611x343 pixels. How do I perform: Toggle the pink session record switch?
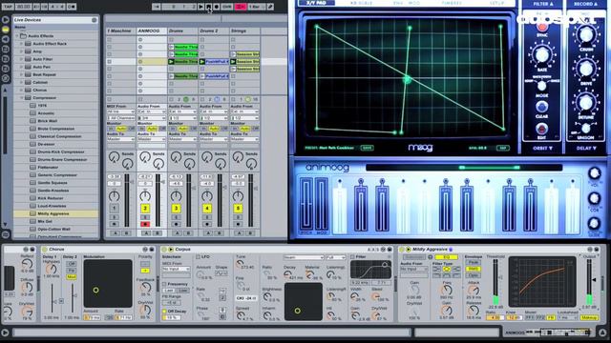241,7
